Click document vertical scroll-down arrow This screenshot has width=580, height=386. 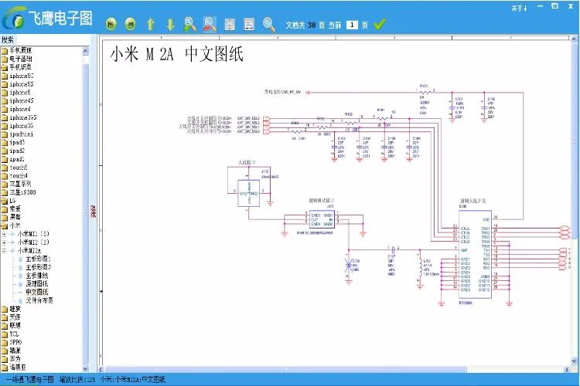(x=574, y=361)
